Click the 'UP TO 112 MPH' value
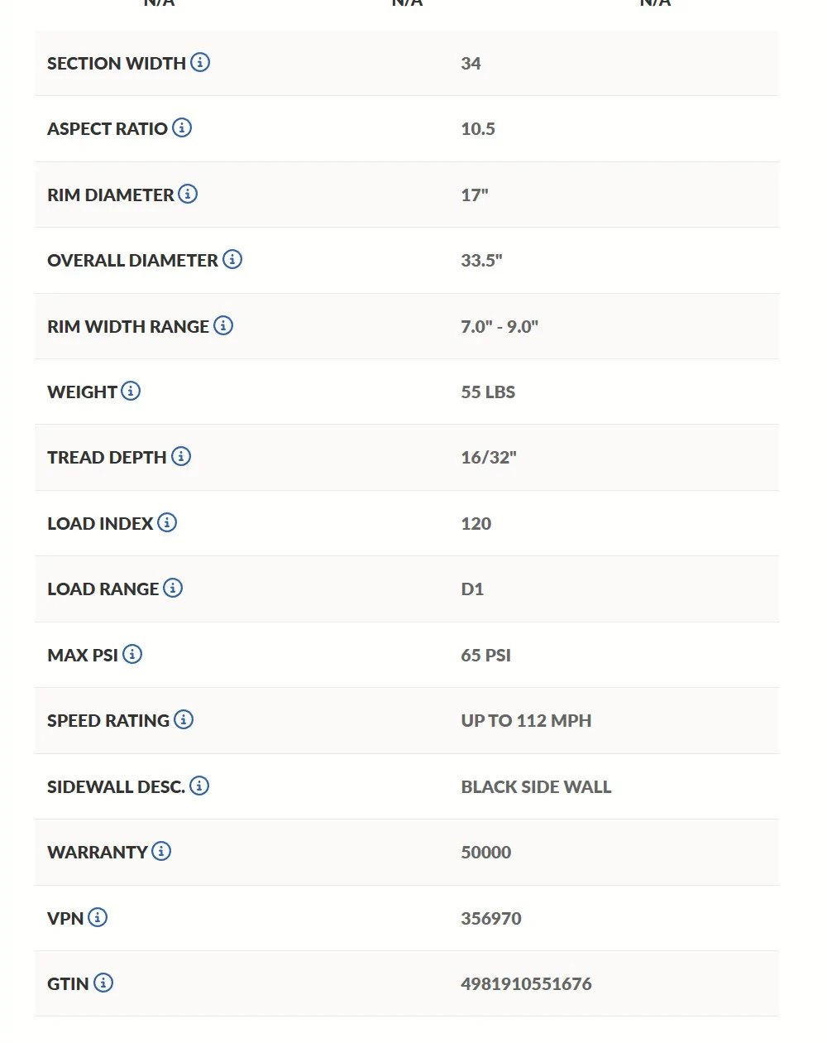 coord(526,721)
